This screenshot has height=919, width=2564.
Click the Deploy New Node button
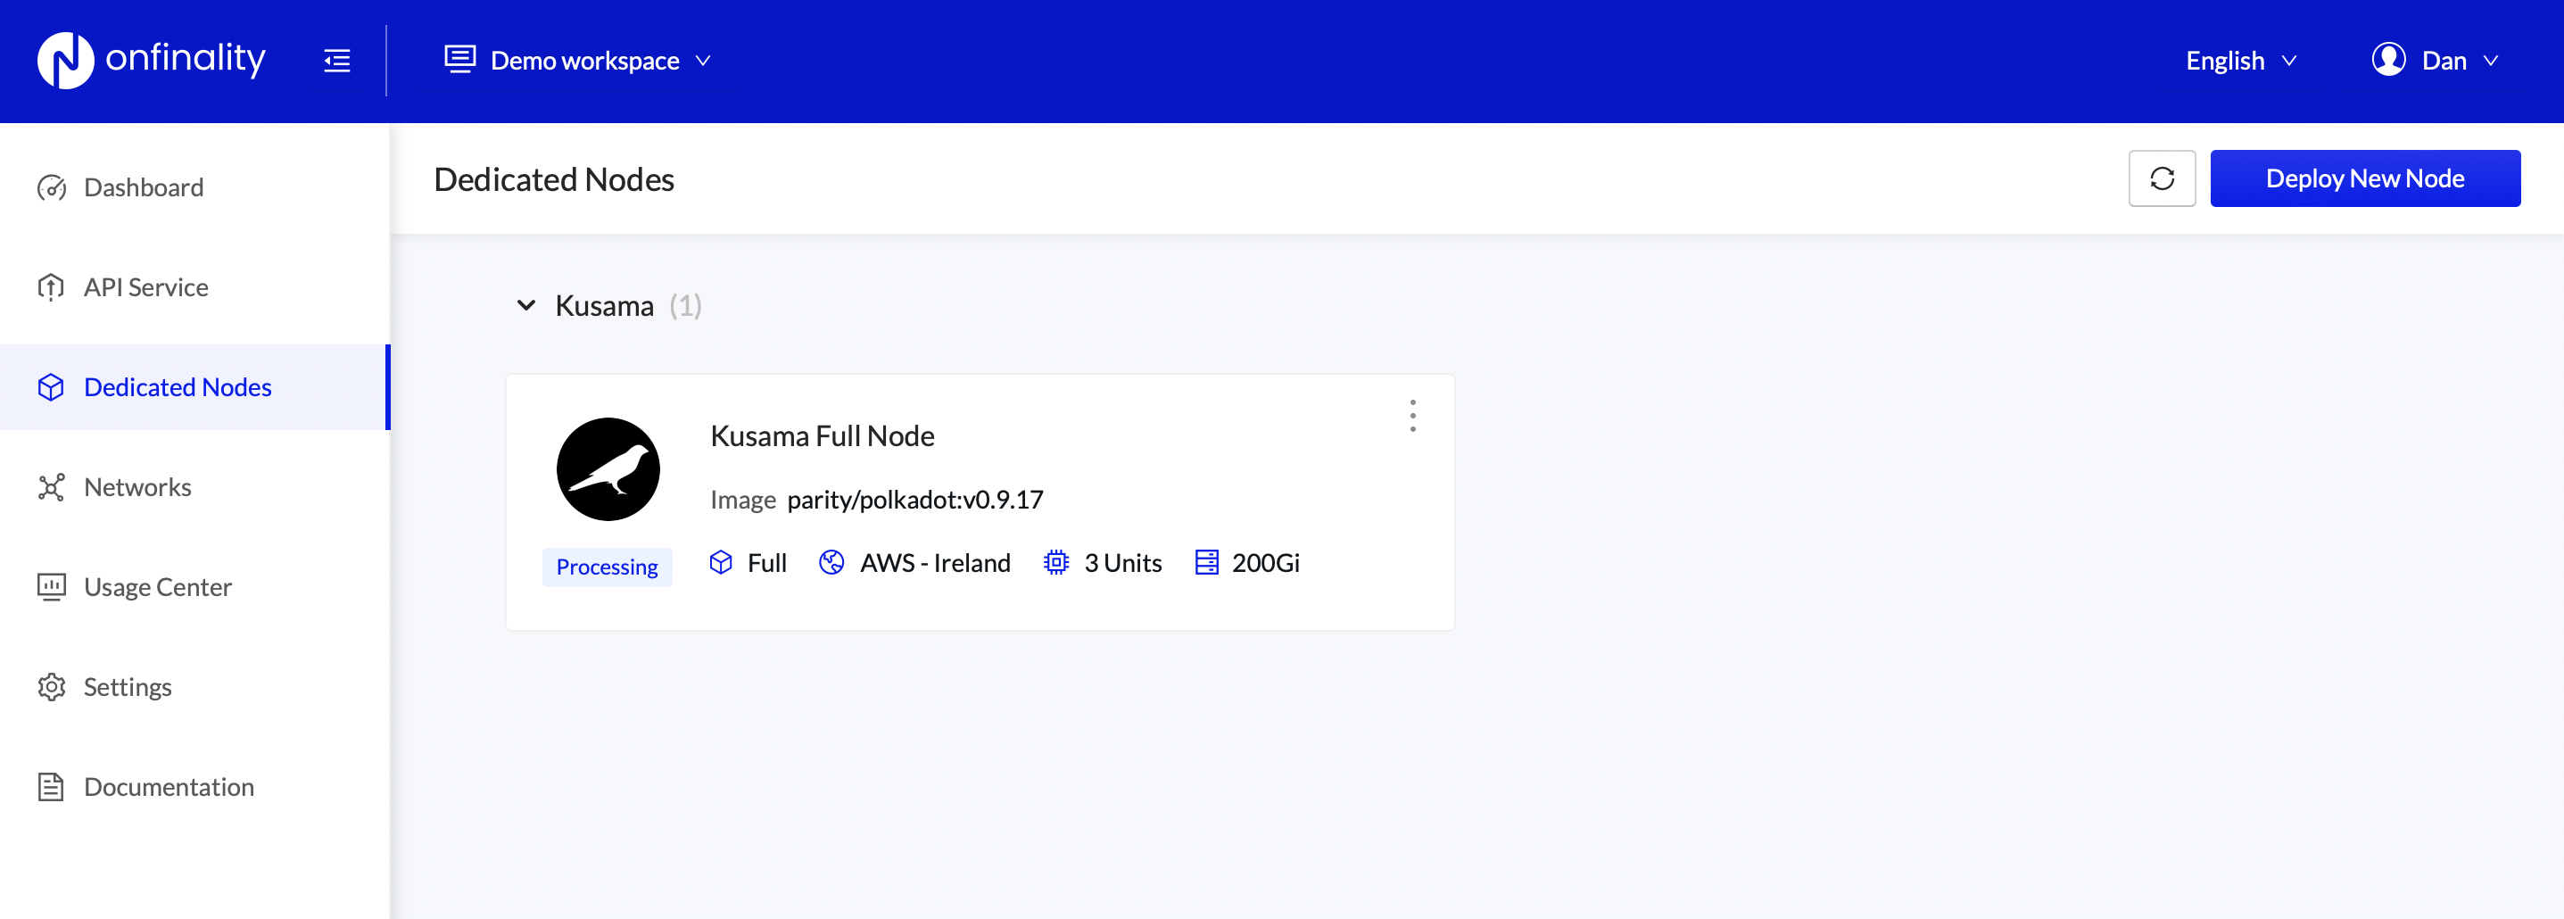2364,179
